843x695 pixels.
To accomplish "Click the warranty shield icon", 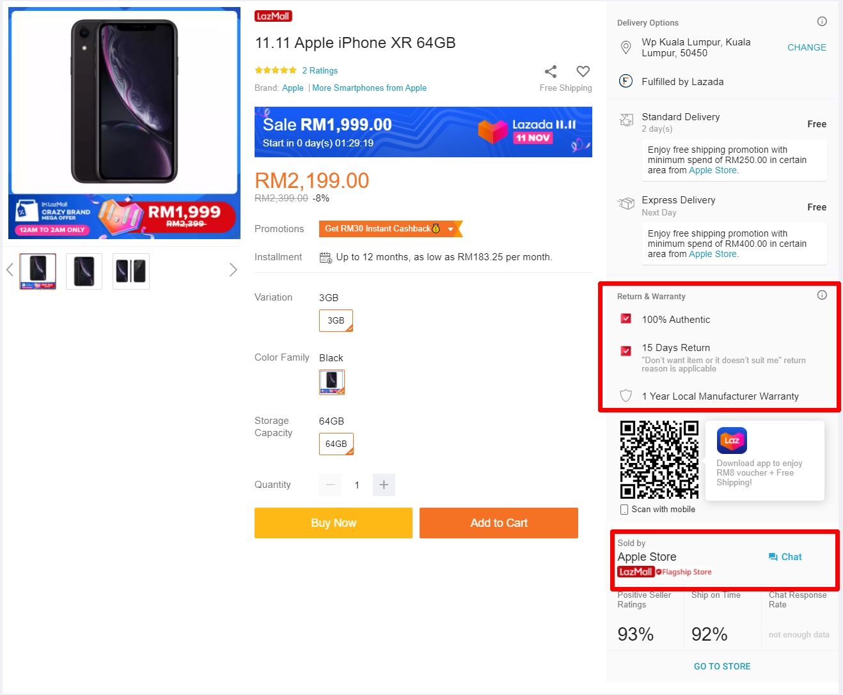I will pyautogui.click(x=626, y=396).
